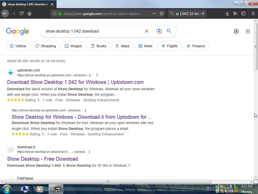Viewport: 258px width, 194px height.
Task: Switch to Shopping results
Action: pos(46,46)
